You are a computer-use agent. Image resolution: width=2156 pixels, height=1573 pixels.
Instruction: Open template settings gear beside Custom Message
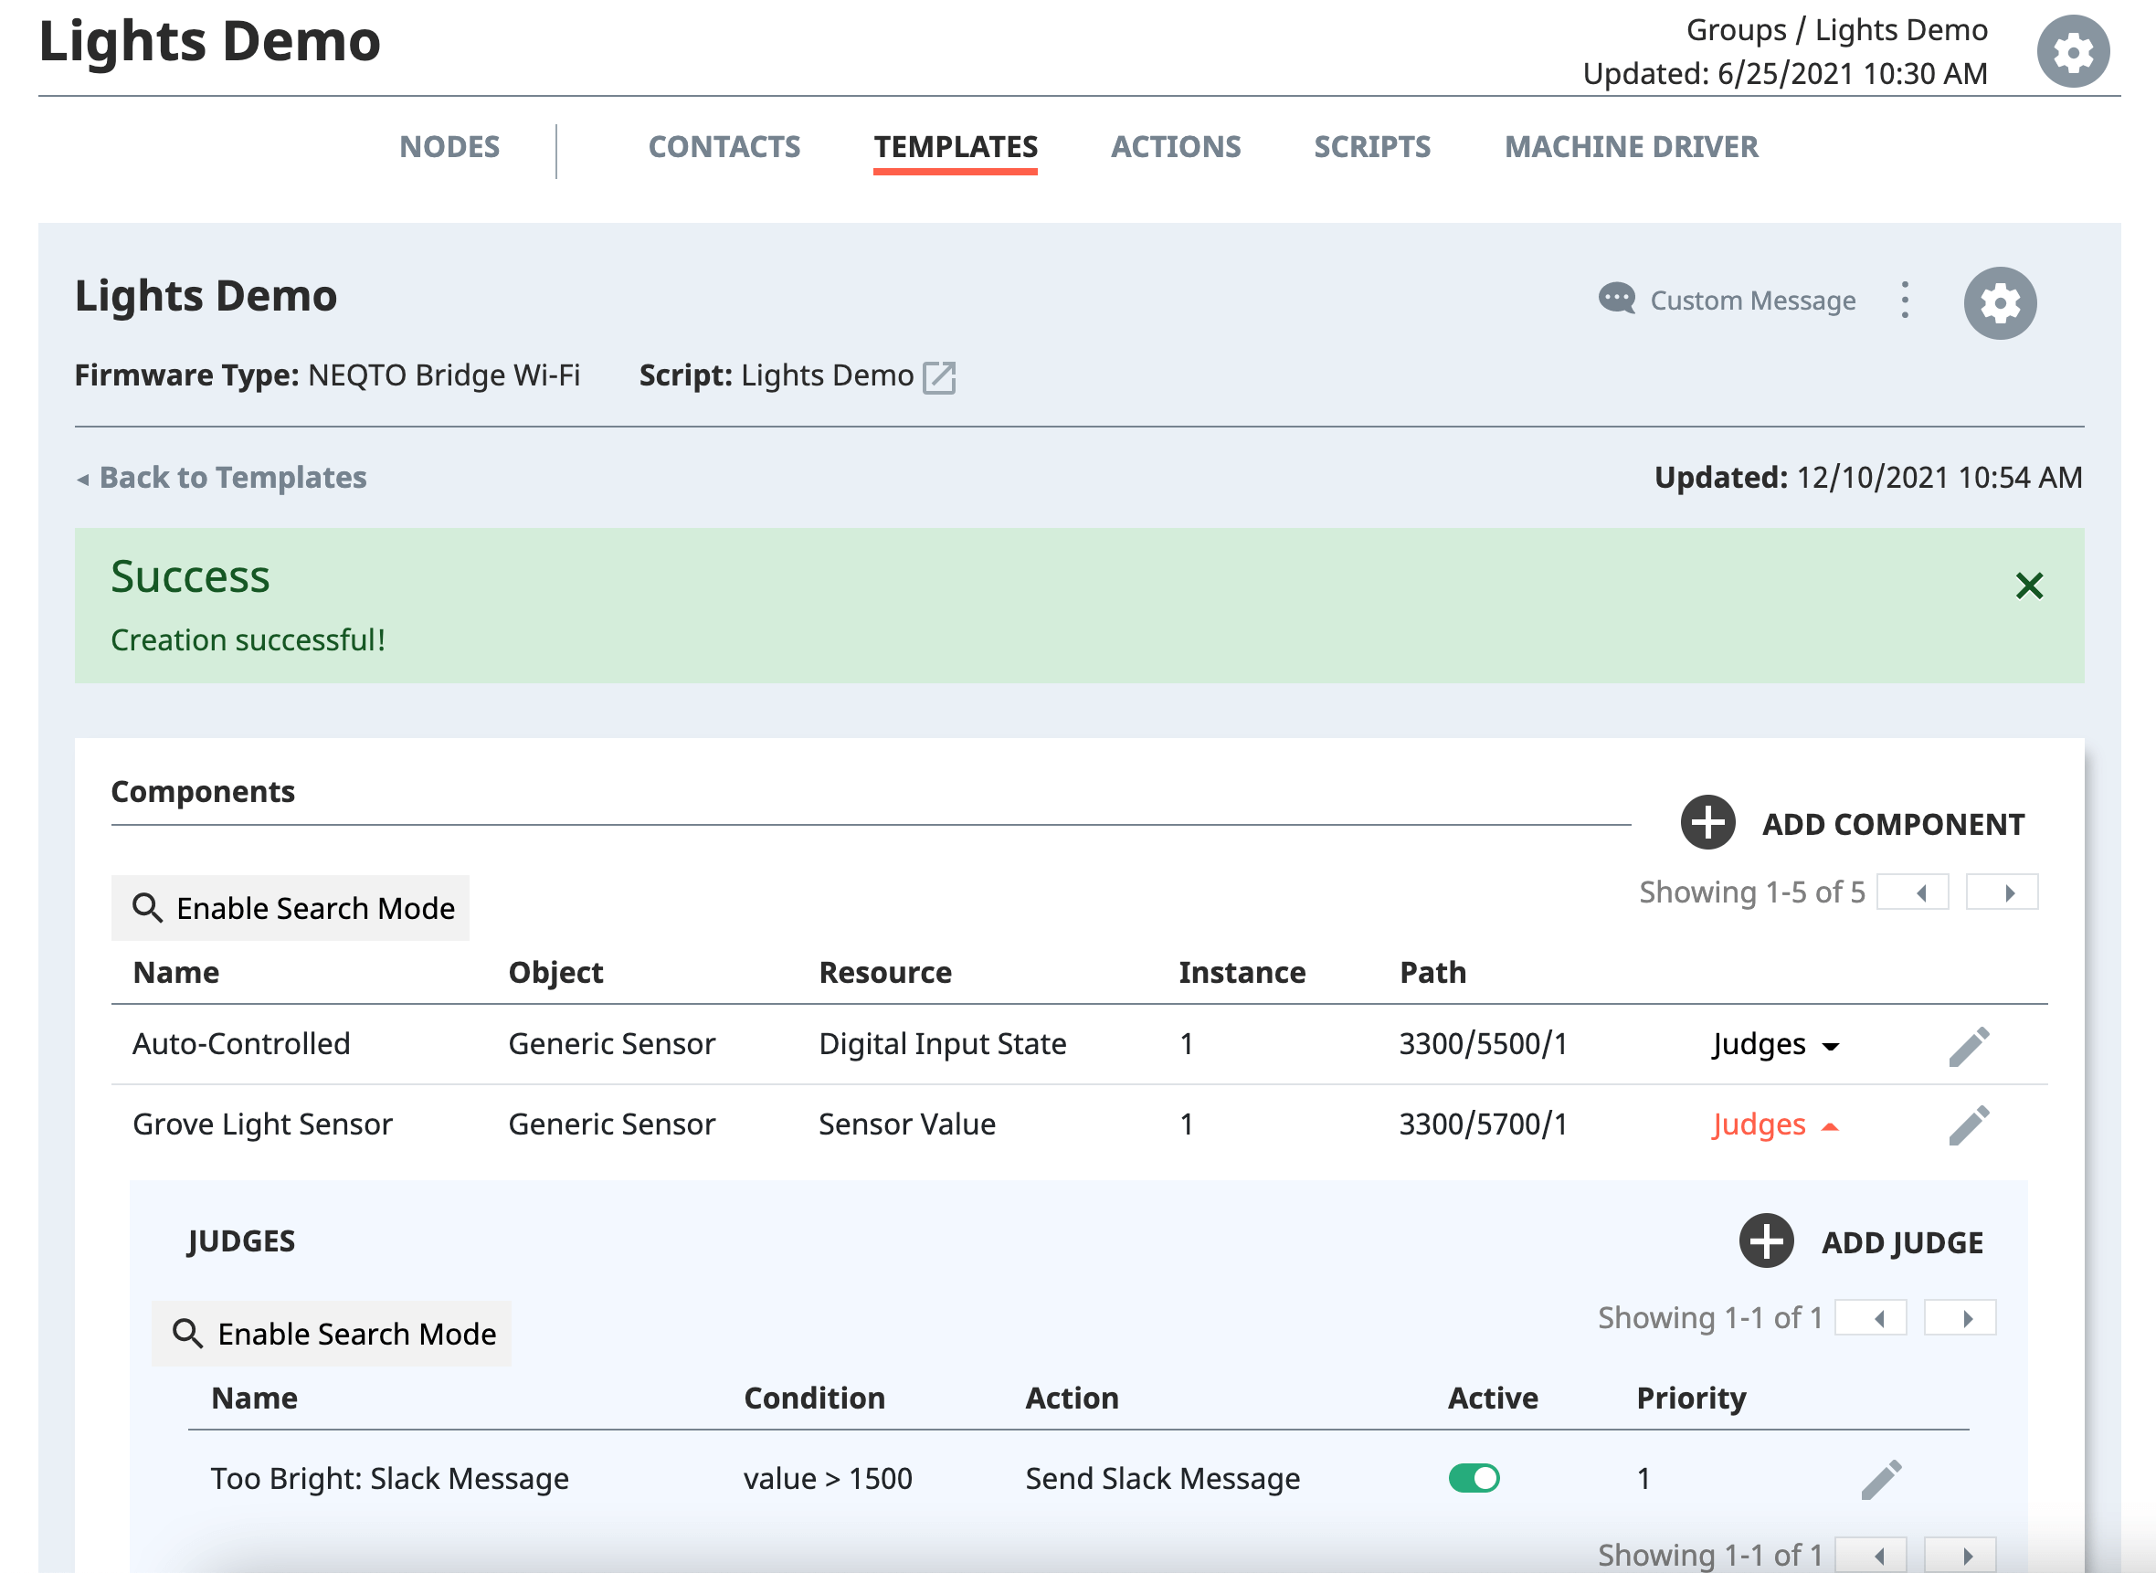1999,302
